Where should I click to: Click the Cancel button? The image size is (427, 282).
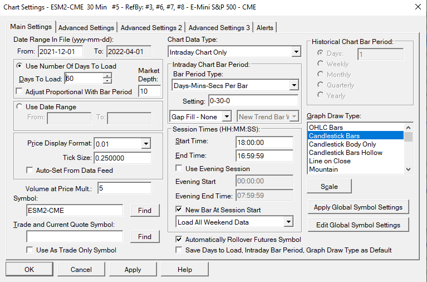pos(81,269)
